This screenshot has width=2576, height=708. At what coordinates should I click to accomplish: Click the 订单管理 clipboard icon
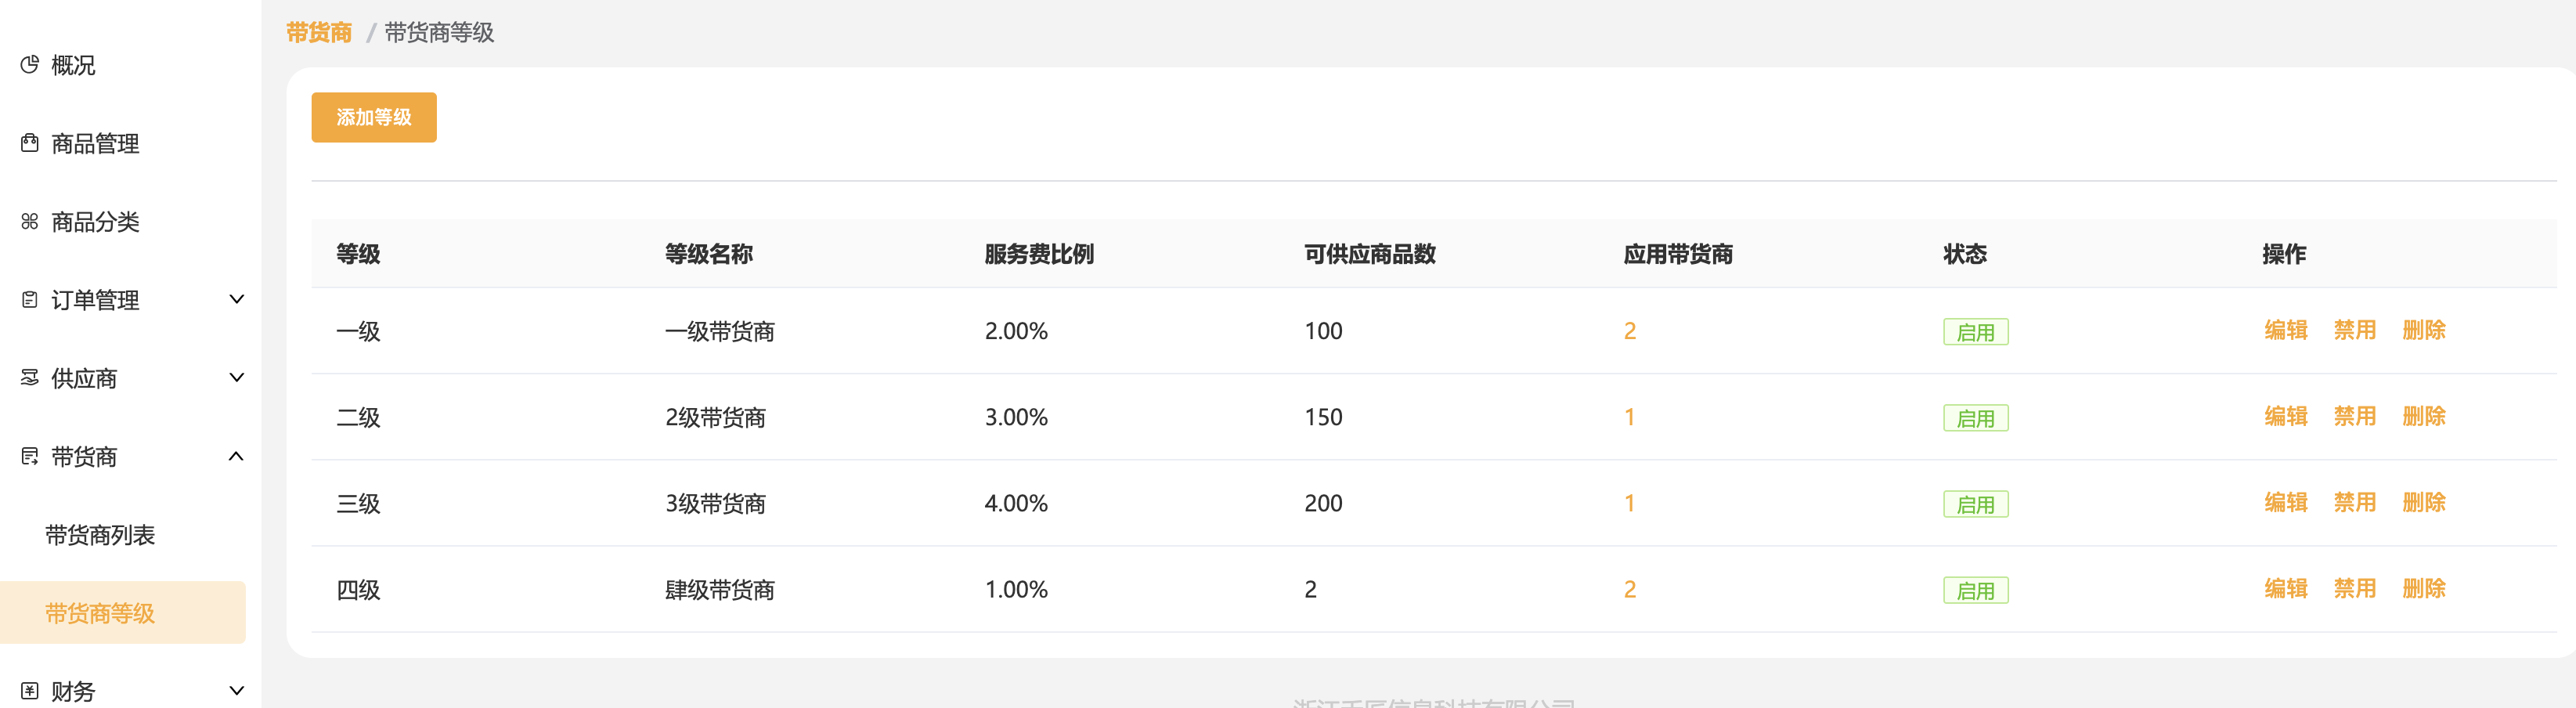click(30, 300)
